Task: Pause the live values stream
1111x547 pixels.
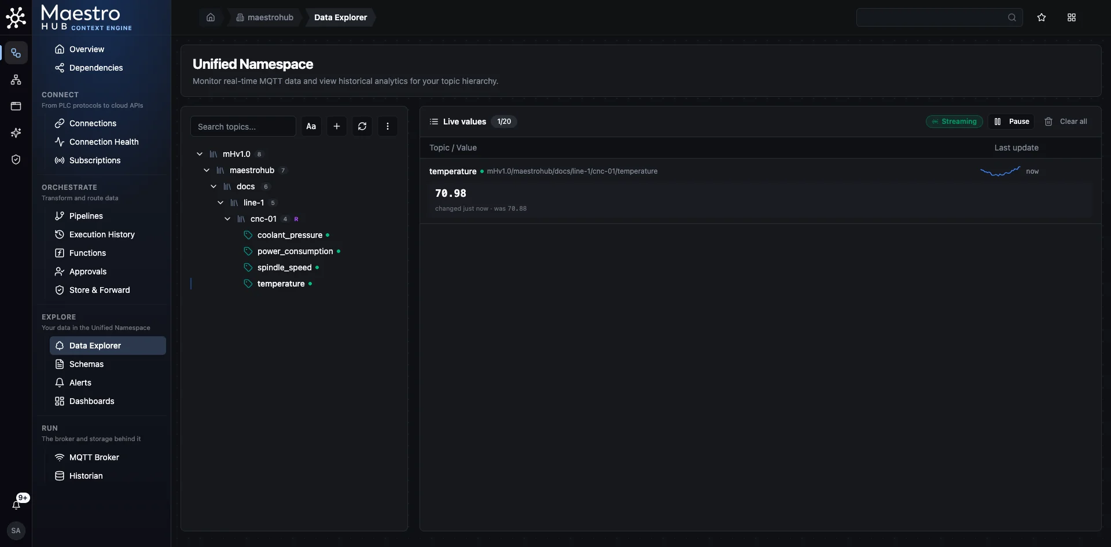Action: pos(1011,122)
